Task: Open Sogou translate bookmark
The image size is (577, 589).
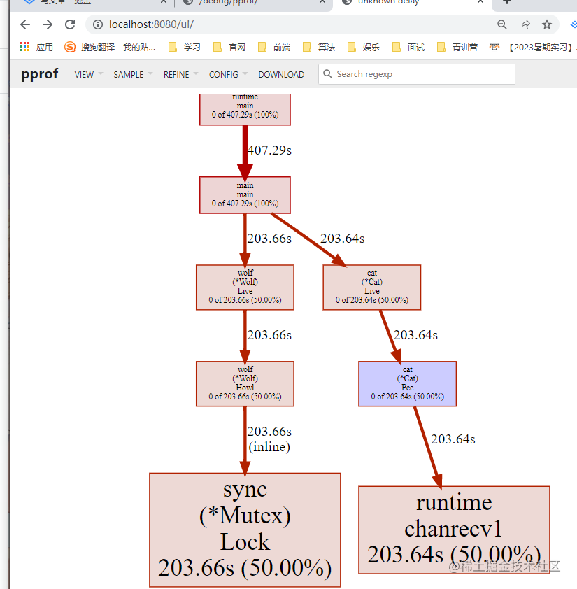Action: 110,47
